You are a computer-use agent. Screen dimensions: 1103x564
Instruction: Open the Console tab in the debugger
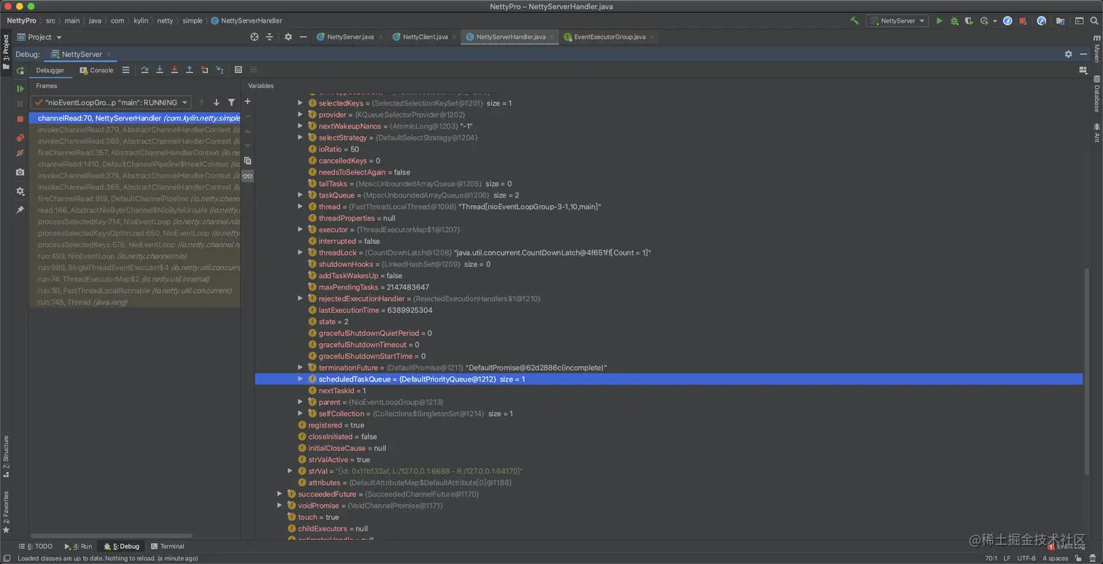click(96, 70)
